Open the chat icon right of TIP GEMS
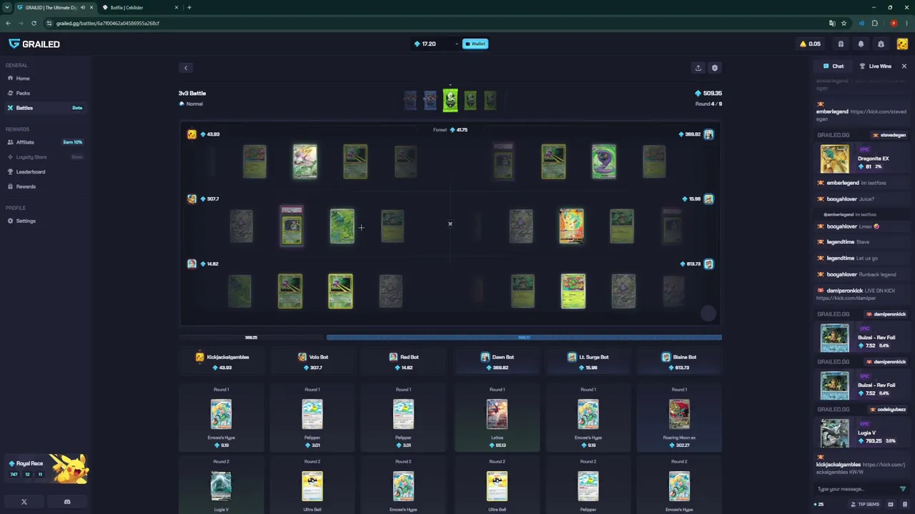 tap(891, 505)
